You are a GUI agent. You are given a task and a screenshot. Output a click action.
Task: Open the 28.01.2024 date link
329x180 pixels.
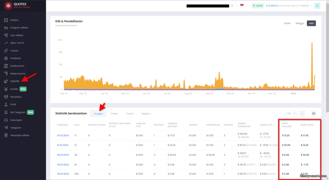pos(63,174)
